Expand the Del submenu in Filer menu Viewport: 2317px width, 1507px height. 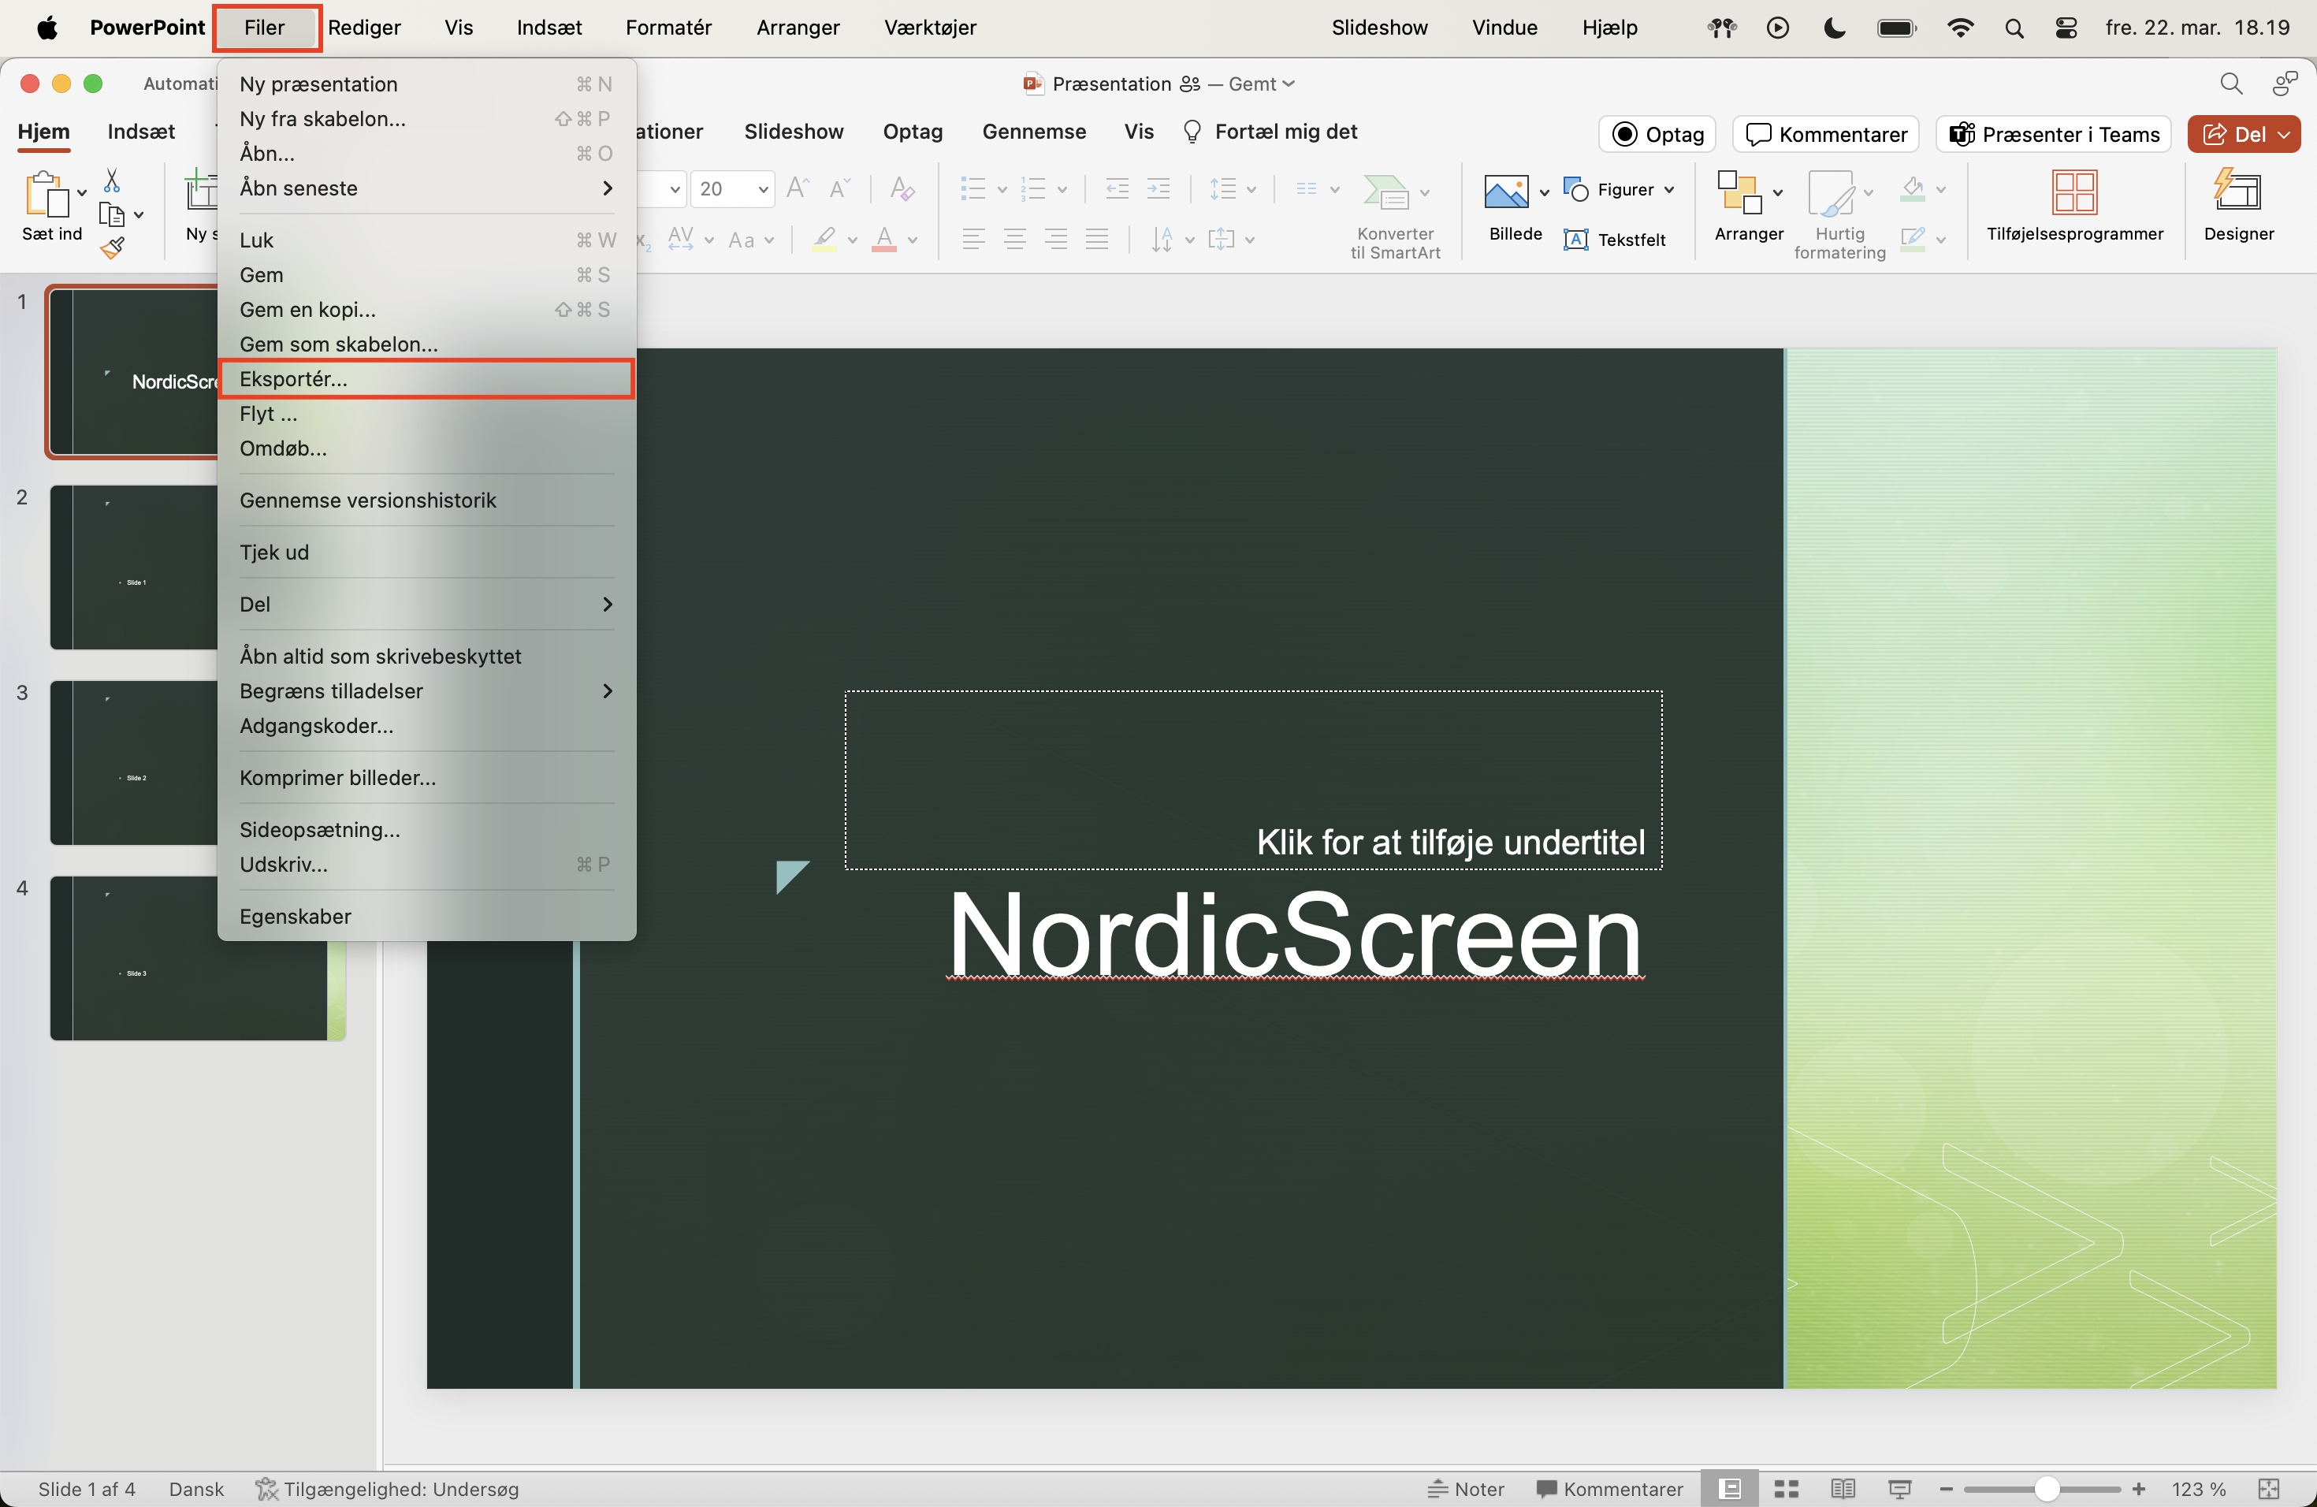click(426, 604)
